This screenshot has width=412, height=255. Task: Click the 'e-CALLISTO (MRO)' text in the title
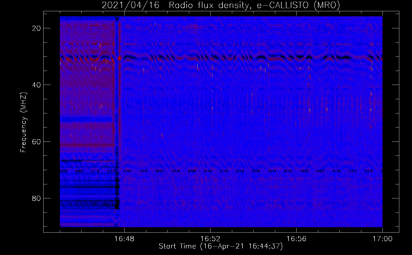tap(298, 5)
